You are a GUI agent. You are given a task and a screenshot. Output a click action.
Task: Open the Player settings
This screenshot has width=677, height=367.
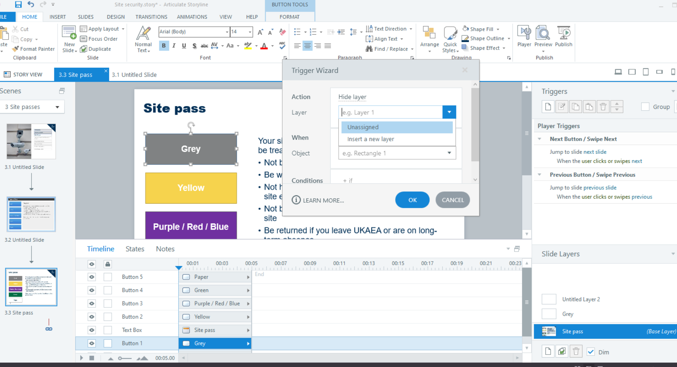[524, 36]
